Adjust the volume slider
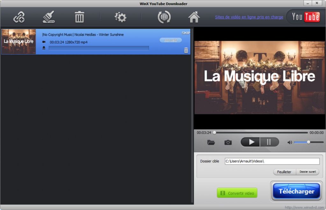Screen dimensions: 326x210 (x=308, y=142)
